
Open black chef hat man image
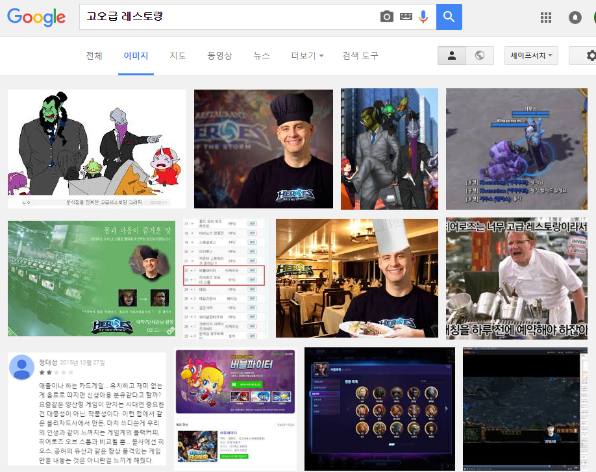coord(264,149)
